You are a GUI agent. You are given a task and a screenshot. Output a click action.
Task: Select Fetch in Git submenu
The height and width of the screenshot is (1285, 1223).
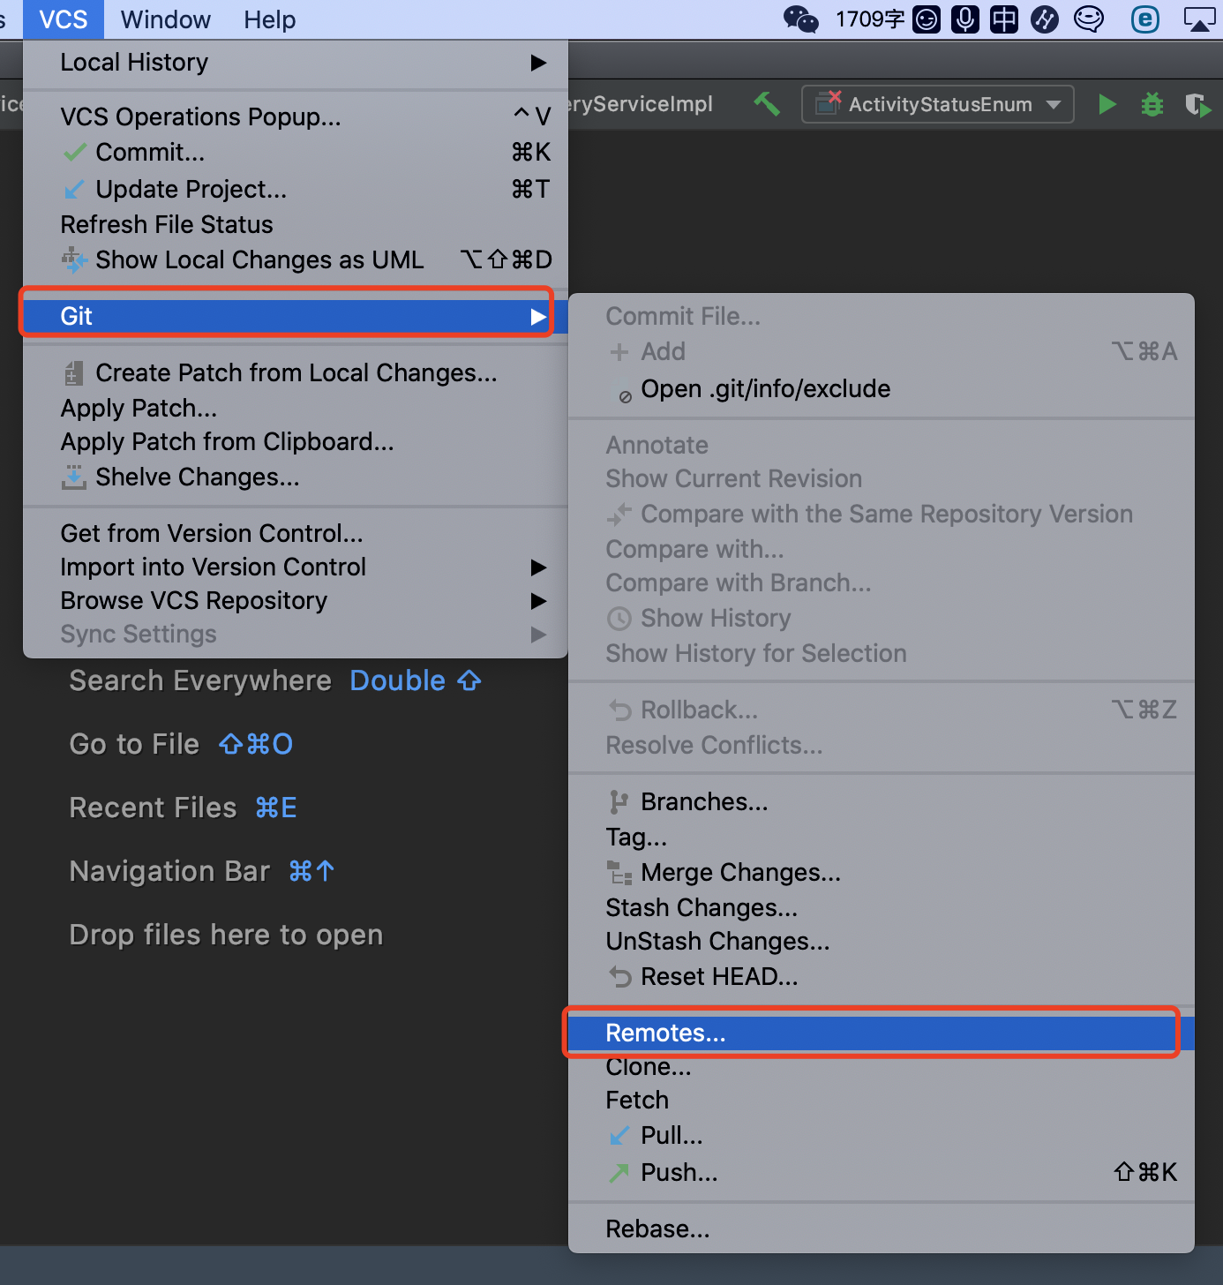point(882,1100)
